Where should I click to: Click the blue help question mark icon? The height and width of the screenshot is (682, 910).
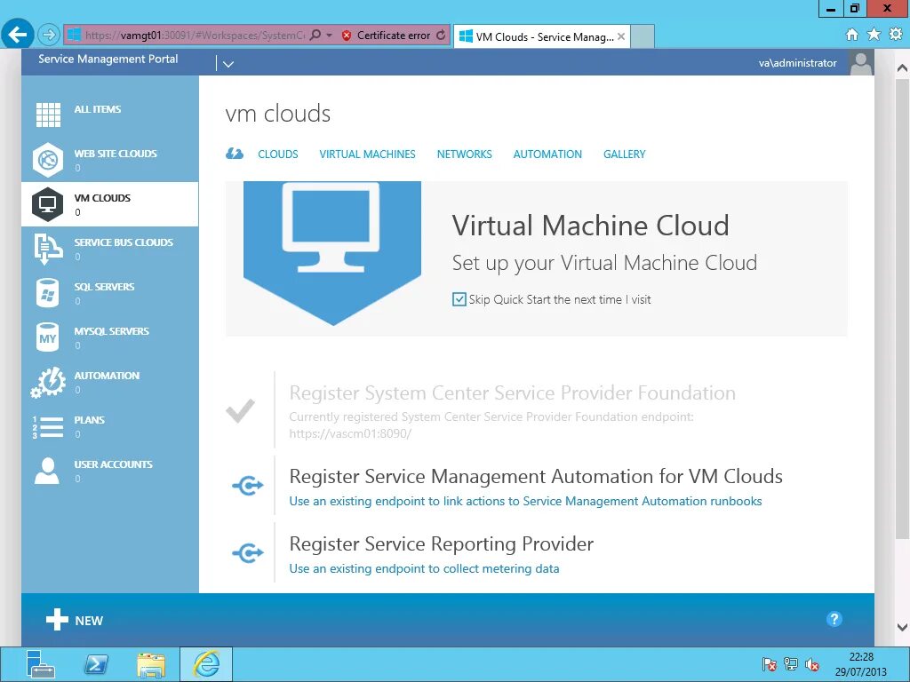coord(834,619)
